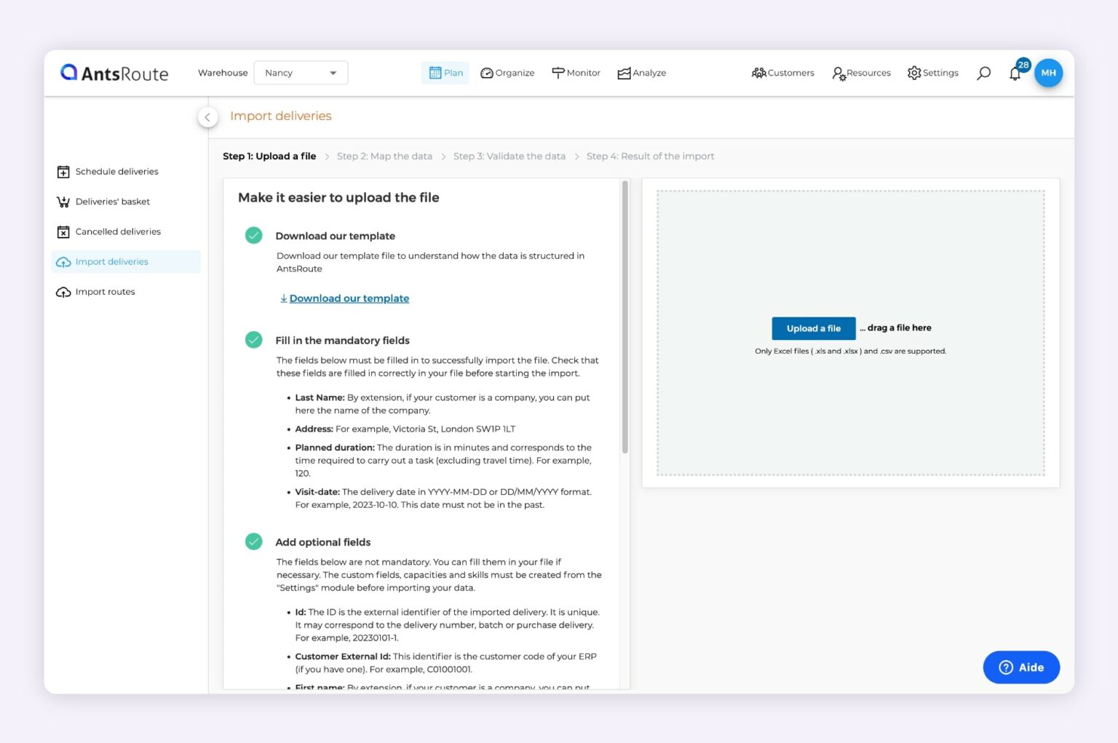Screen dimensions: 1118x743
Task: Open Schedule deliveries in sidebar
Action: click(116, 172)
